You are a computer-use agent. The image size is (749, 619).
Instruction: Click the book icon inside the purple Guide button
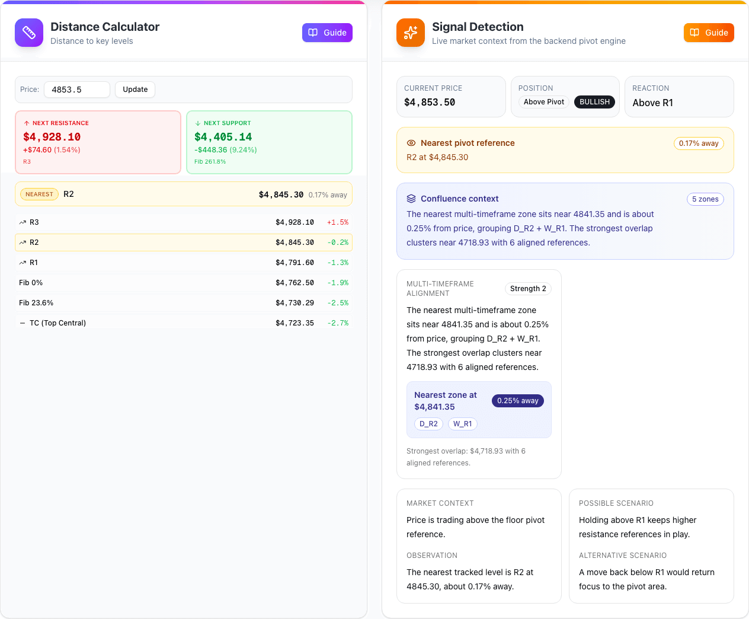[313, 33]
